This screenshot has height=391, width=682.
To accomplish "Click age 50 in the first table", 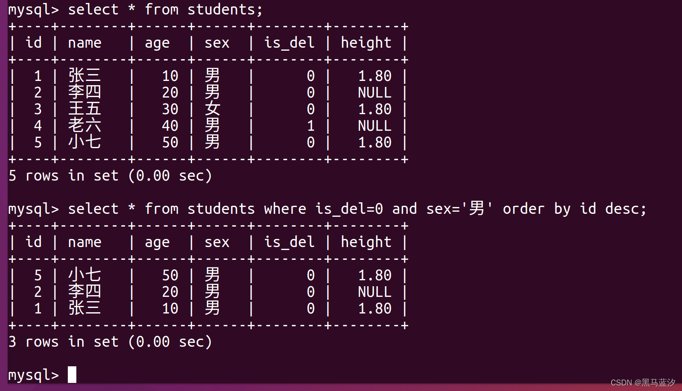I will (x=170, y=142).
